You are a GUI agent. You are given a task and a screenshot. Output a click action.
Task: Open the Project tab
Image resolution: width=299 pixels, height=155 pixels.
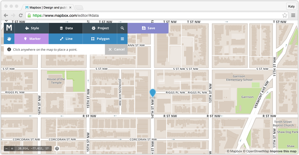[100, 28]
